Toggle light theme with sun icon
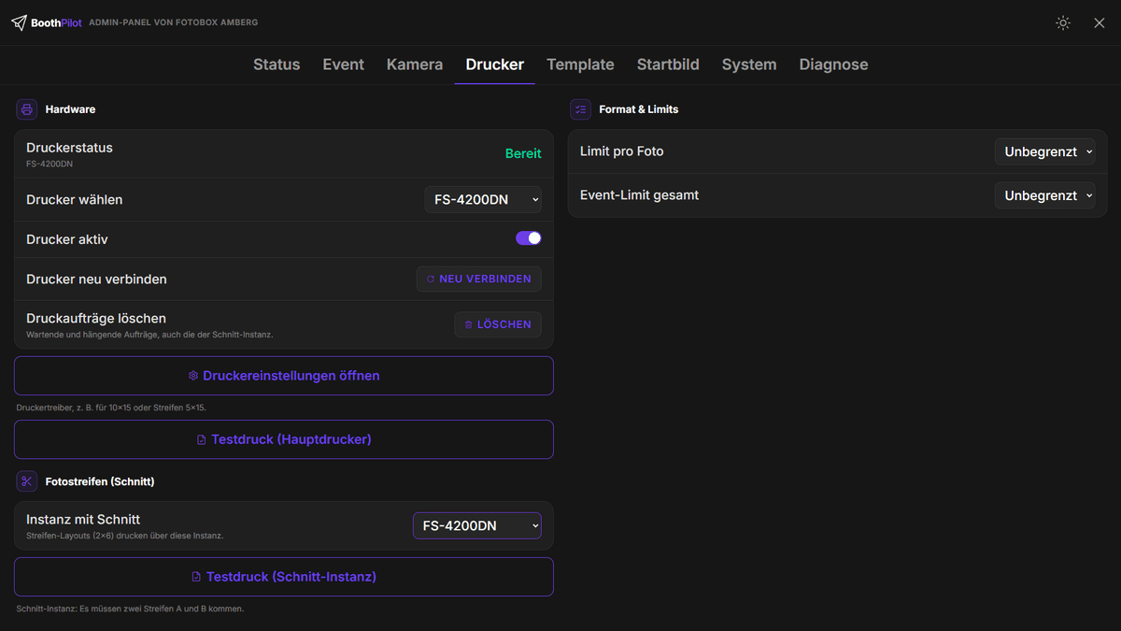This screenshot has height=631, width=1121. [1063, 22]
